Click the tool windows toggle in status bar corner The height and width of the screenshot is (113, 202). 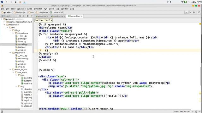click(x=2, y=112)
